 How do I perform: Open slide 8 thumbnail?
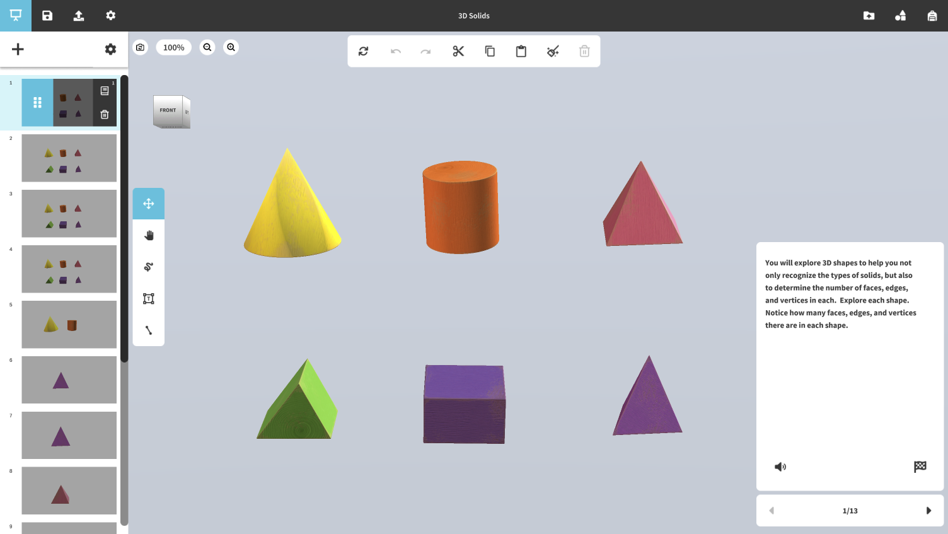69,491
